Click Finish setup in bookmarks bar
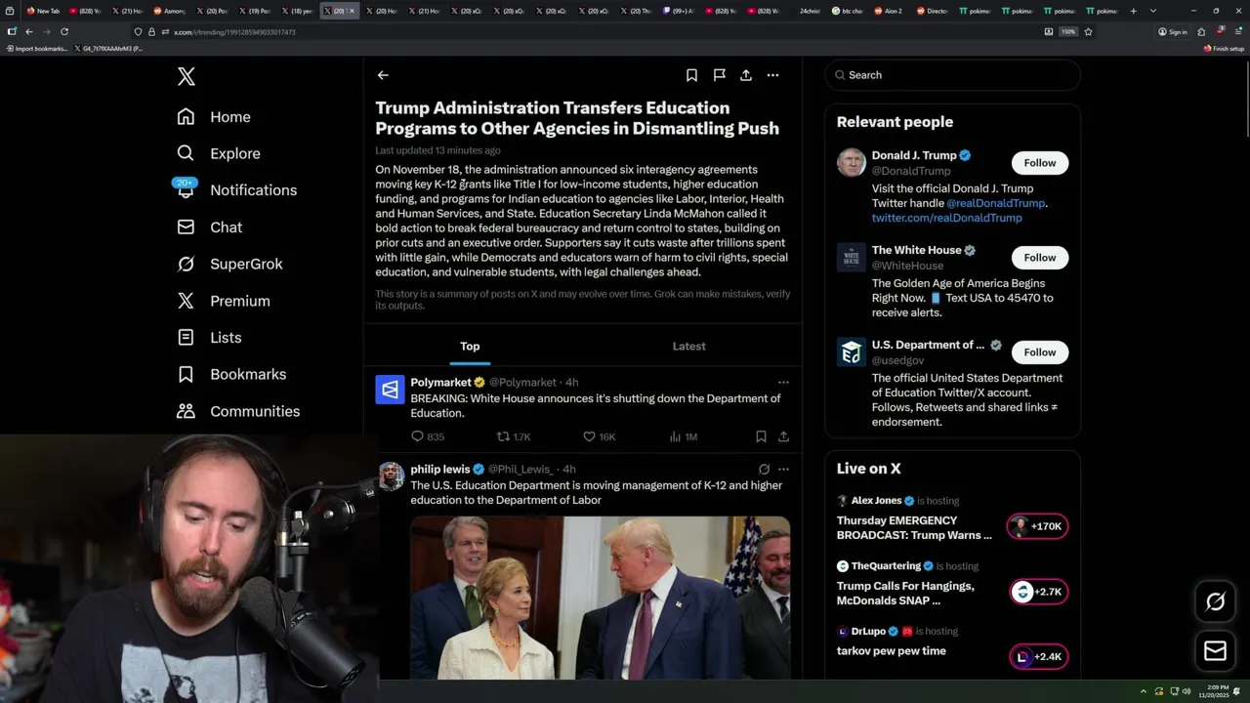 click(x=1225, y=48)
